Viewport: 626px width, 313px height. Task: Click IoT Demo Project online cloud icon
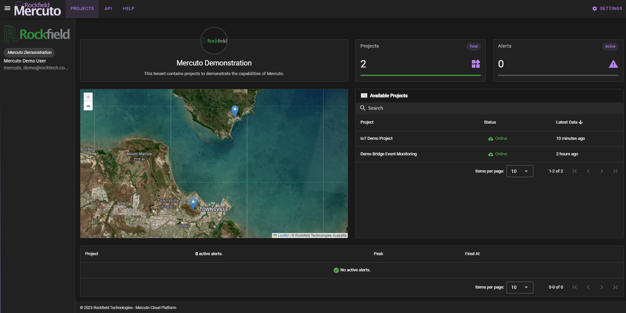[x=491, y=139]
